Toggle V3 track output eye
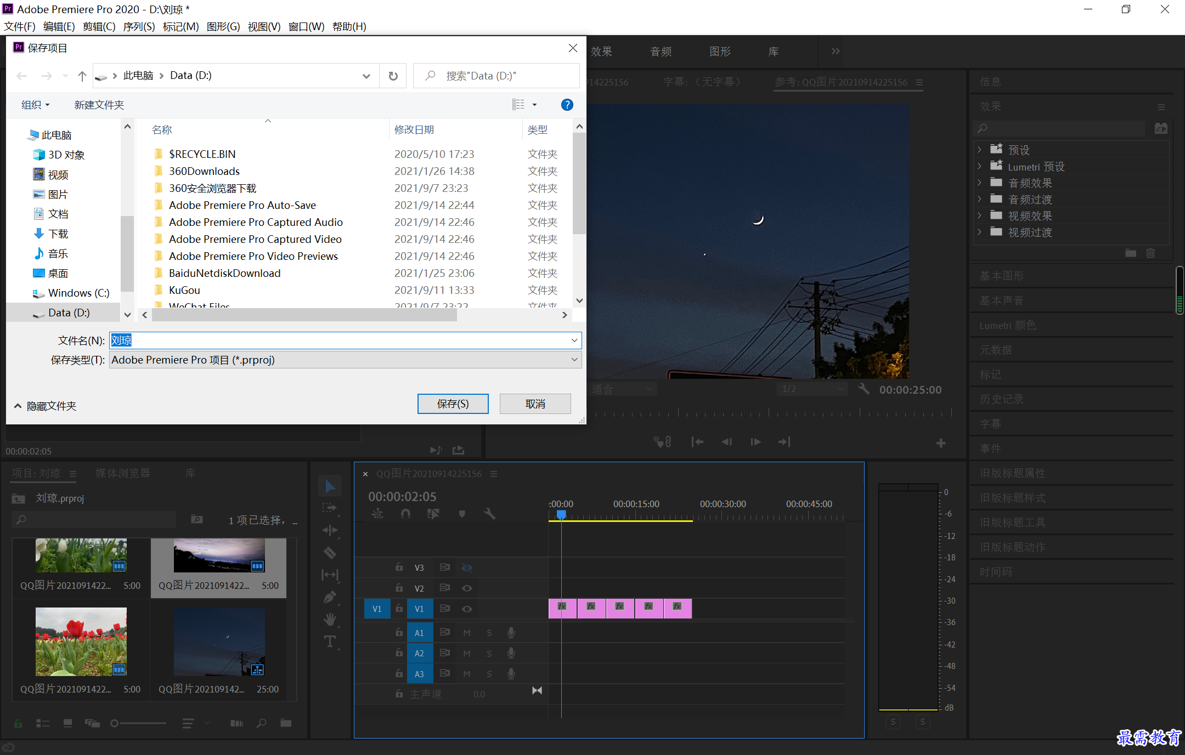 [x=467, y=567]
